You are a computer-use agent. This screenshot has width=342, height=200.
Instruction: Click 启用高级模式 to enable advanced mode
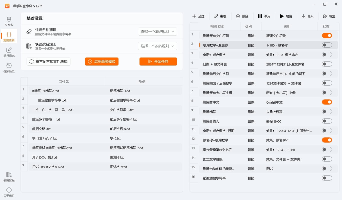[x=101, y=61]
